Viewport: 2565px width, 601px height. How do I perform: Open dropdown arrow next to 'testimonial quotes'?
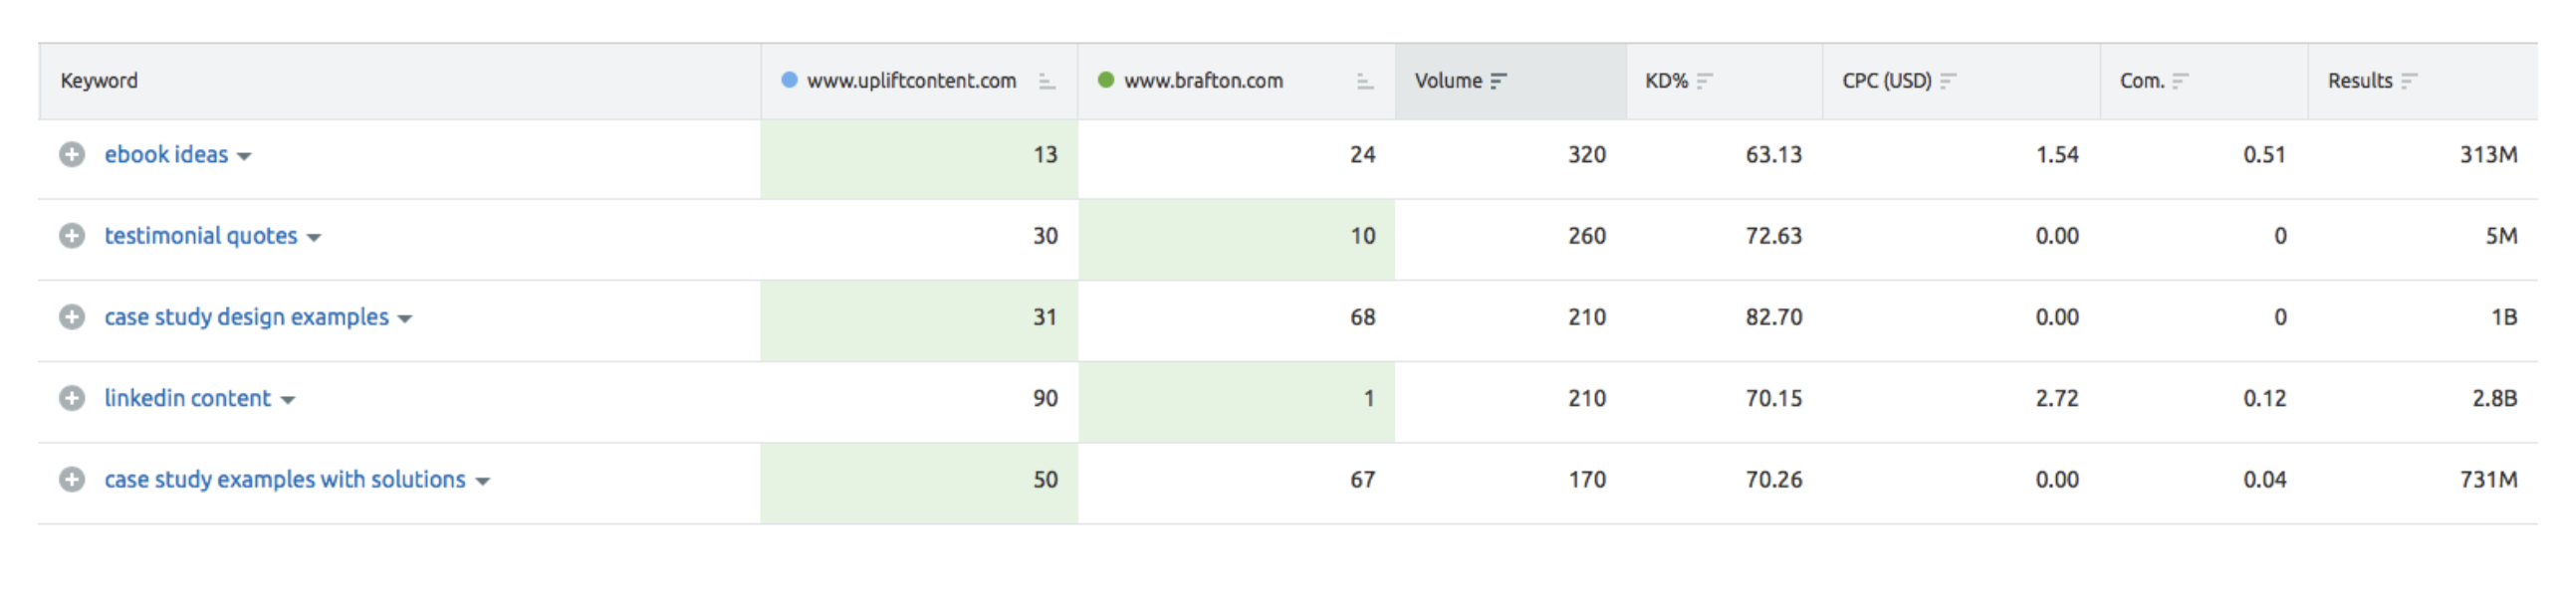[314, 238]
